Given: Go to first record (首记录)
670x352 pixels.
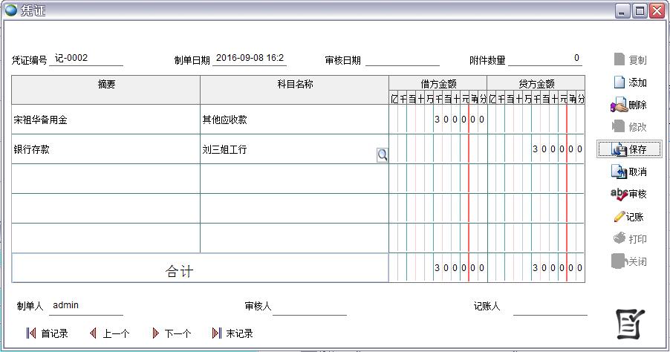Looking at the screenshot, I should point(47,333).
